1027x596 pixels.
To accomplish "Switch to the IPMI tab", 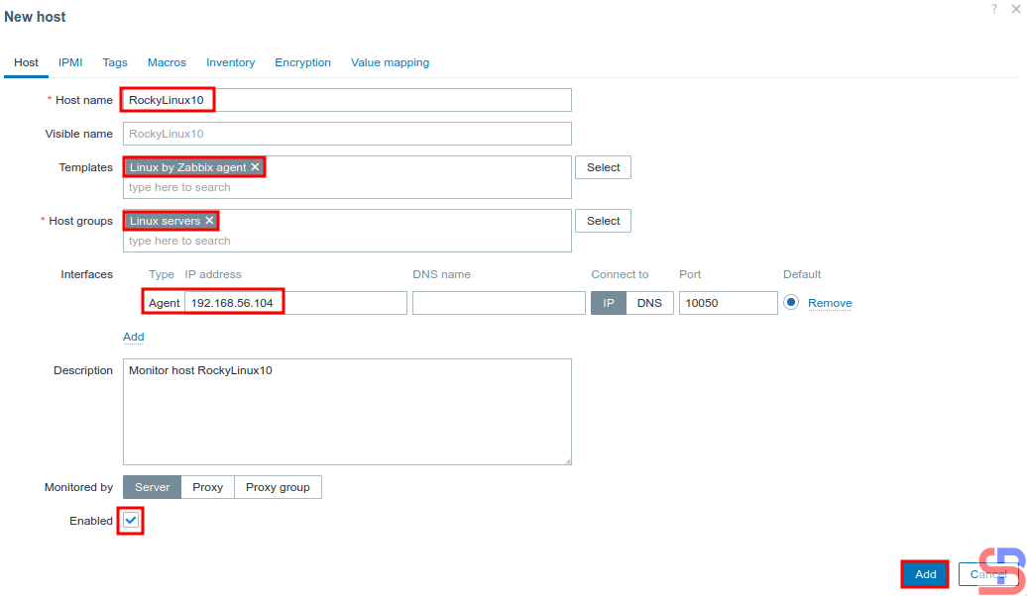I will (70, 62).
